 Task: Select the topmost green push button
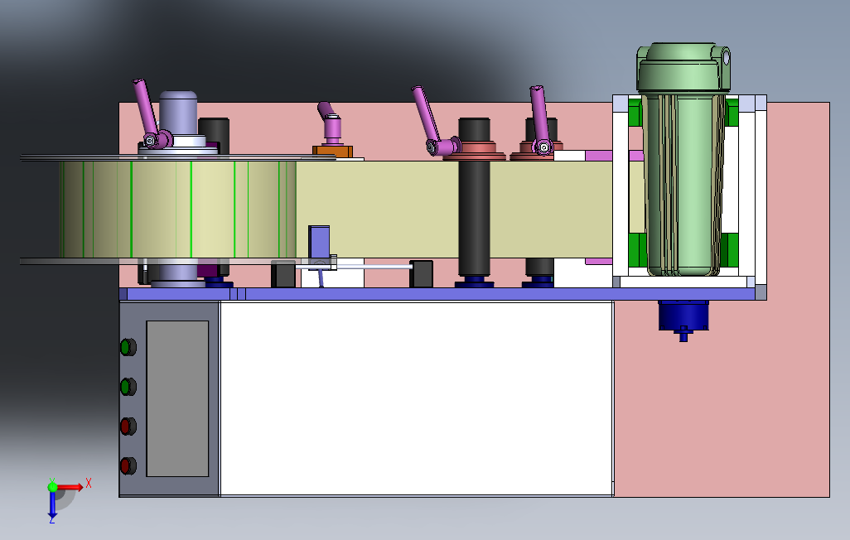[x=128, y=347]
